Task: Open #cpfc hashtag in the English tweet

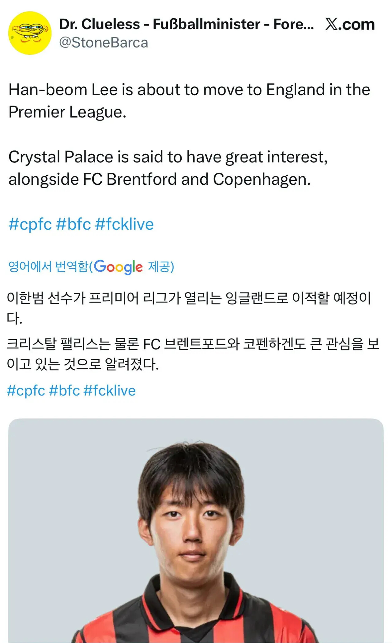Action: tap(30, 224)
